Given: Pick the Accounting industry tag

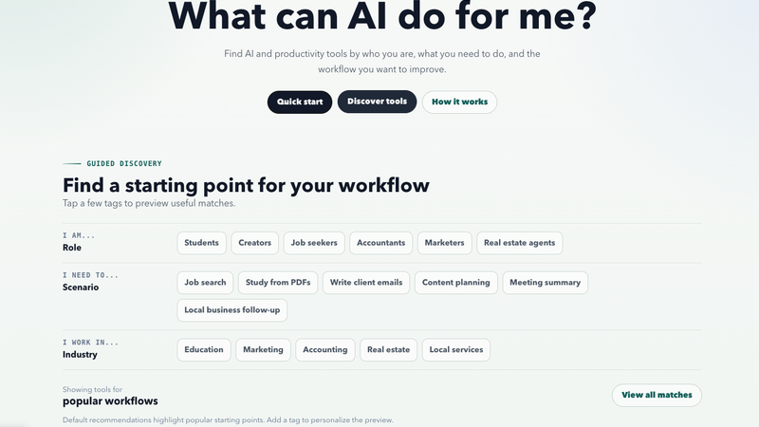Looking at the screenshot, I should (325, 350).
